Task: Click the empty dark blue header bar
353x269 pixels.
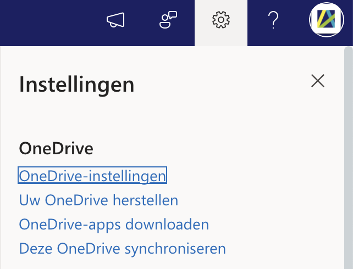Action: tap(49, 22)
